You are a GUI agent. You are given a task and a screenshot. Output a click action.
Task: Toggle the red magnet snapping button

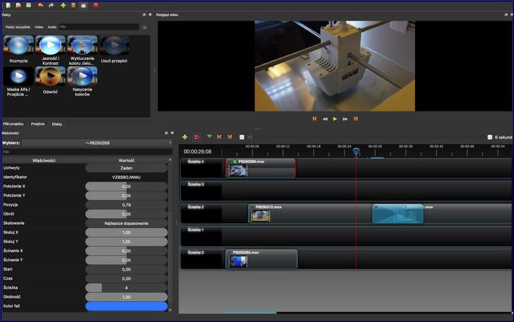coord(197,137)
